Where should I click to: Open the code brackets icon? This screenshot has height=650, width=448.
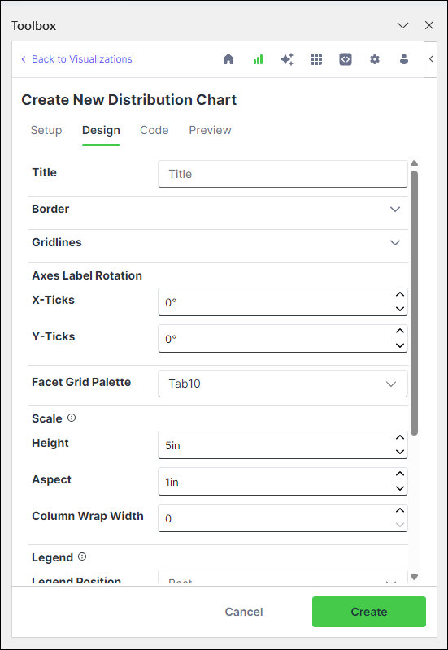346,59
